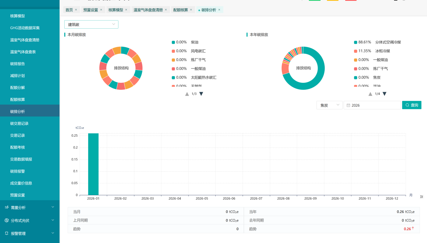
Task: Click the 分布式光伏 sidebar icon
Action: 7,220
